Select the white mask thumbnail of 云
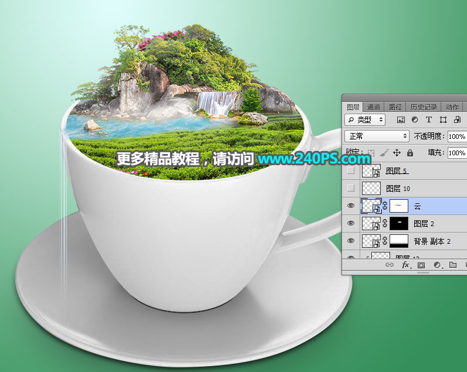The image size is (467, 372). [x=399, y=206]
